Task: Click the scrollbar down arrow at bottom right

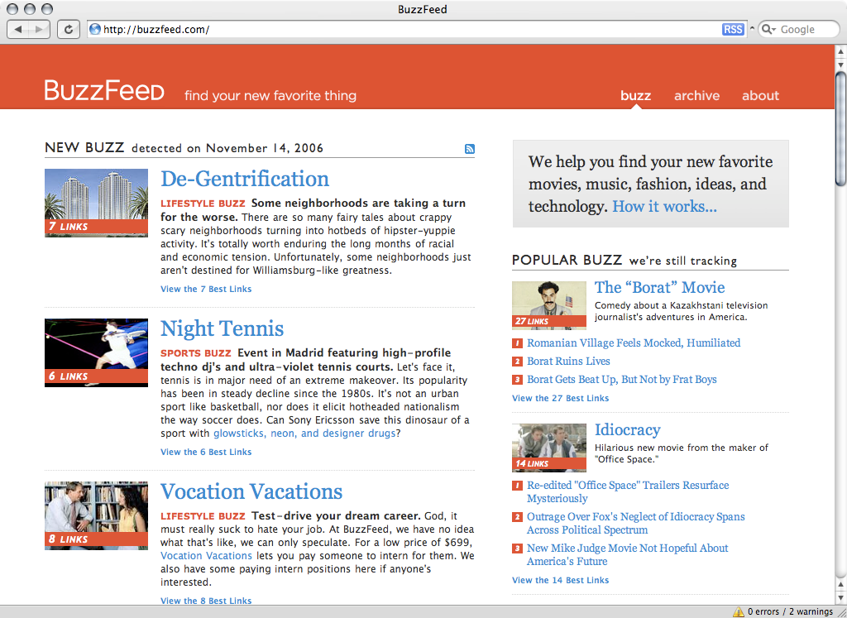Action: click(841, 598)
